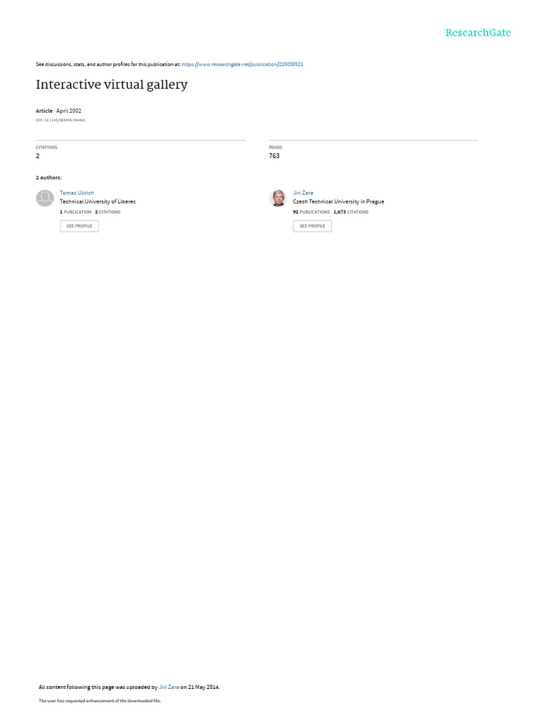Click Technical University of Liberec affiliation
This screenshot has height=717, width=538.
(x=98, y=202)
